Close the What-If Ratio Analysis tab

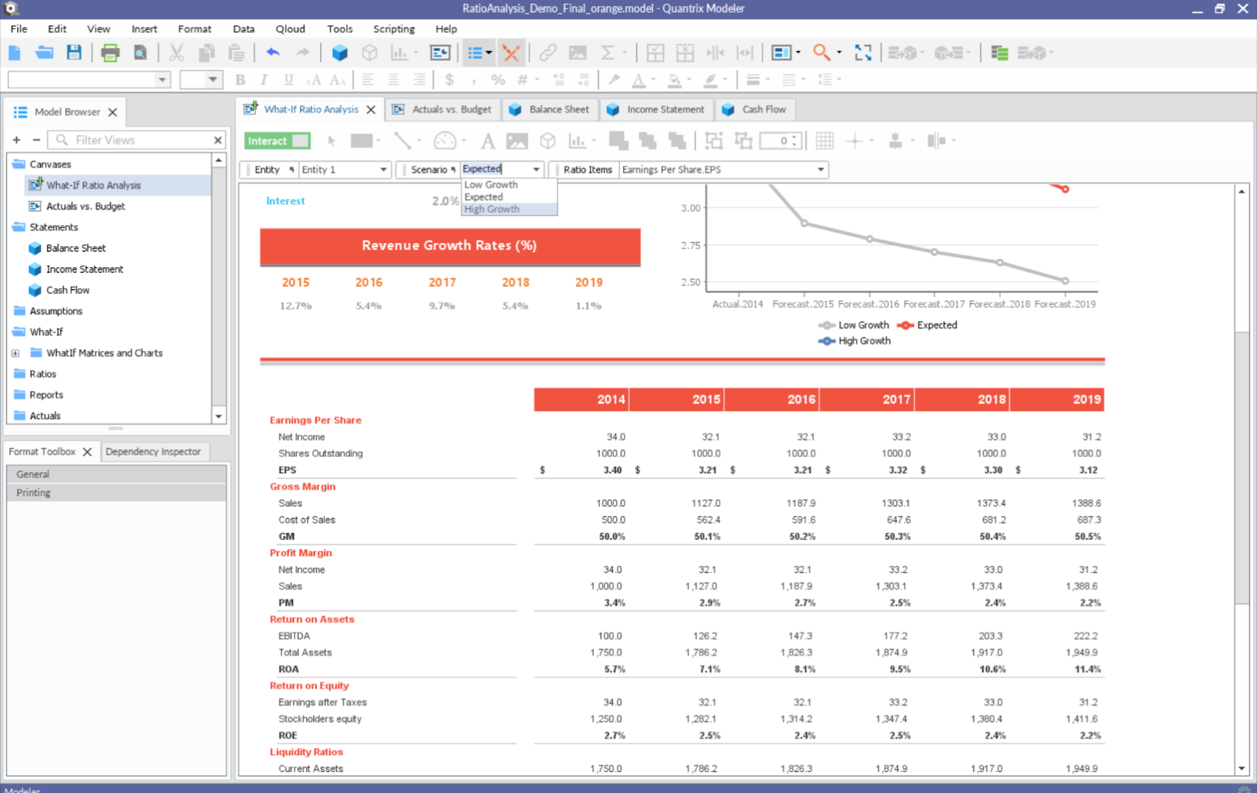(371, 110)
